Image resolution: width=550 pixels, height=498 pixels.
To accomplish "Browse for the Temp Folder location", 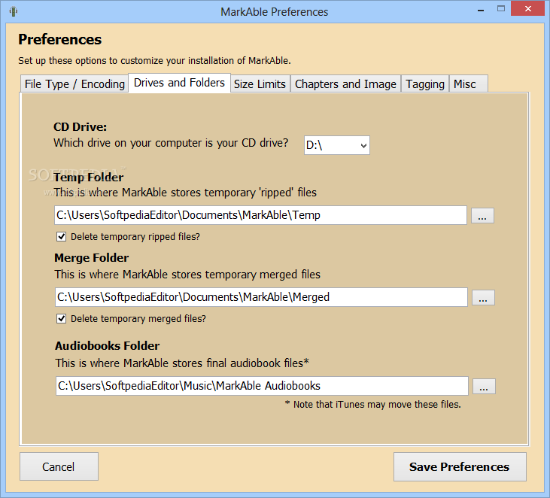I will point(482,216).
